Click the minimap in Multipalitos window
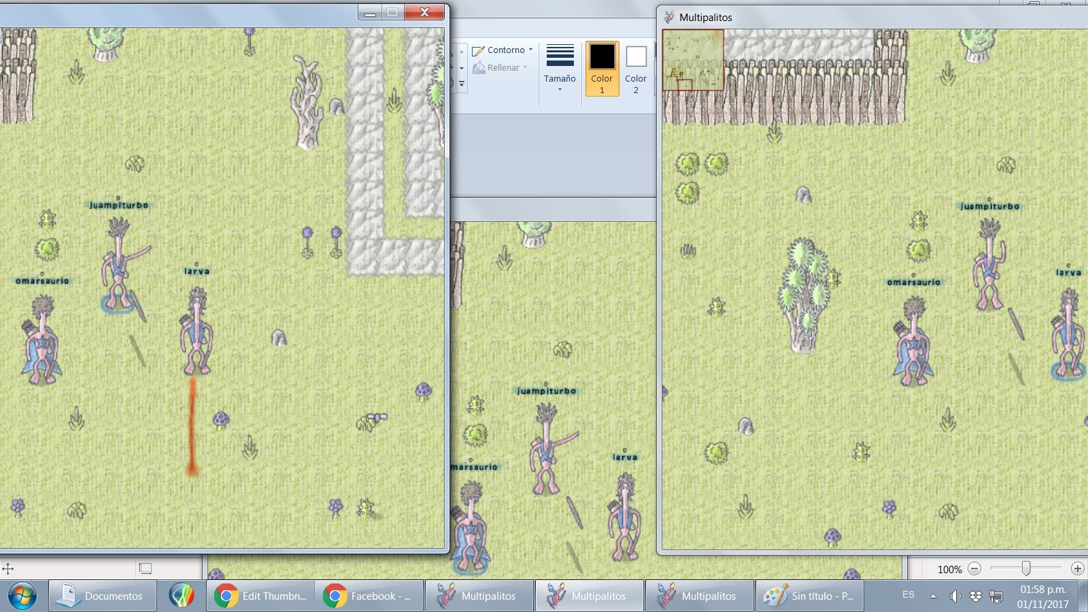The width and height of the screenshot is (1088, 612). (693, 60)
